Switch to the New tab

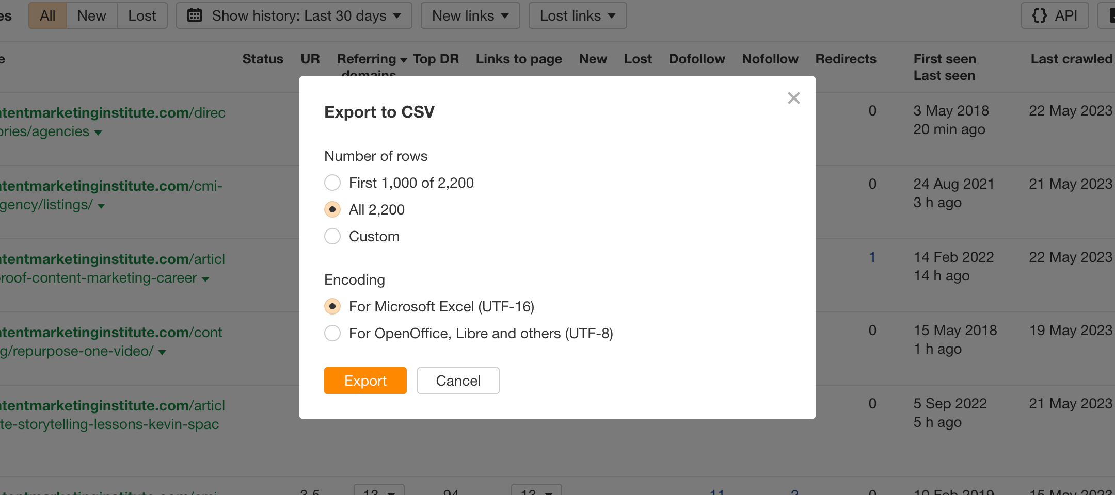(x=91, y=15)
